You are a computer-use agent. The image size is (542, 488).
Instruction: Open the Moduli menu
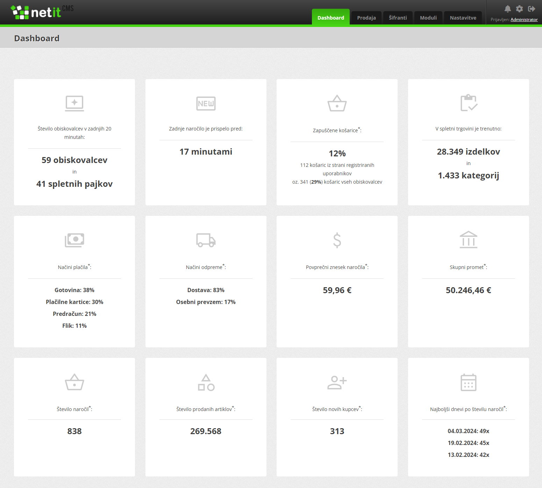click(428, 18)
